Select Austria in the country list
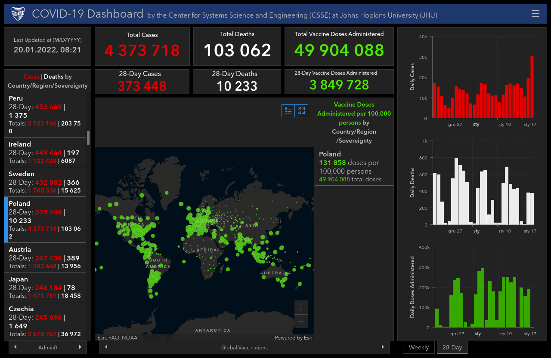 click(x=45, y=257)
